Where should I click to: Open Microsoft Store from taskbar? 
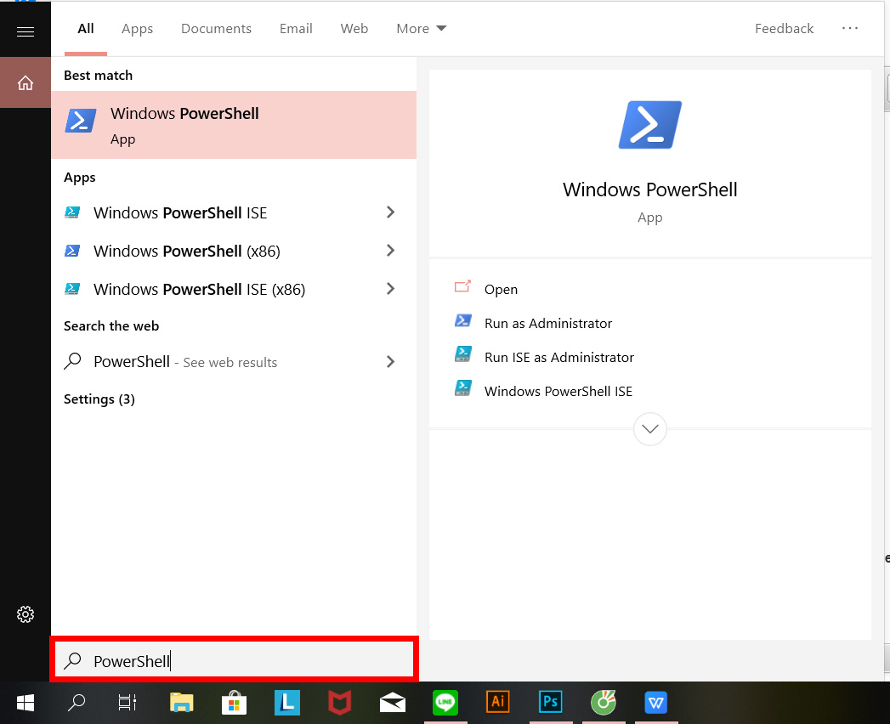coord(234,702)
